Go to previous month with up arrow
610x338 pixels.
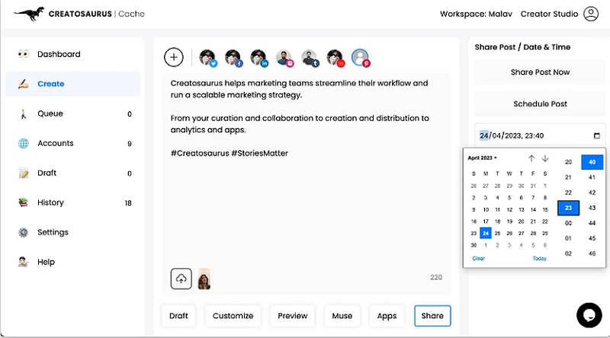[531, 158]
